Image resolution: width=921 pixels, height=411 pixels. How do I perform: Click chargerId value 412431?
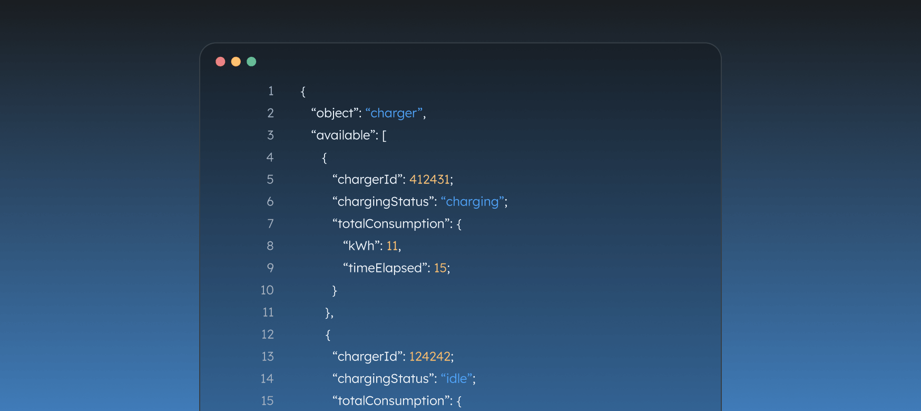click(429, 180)
